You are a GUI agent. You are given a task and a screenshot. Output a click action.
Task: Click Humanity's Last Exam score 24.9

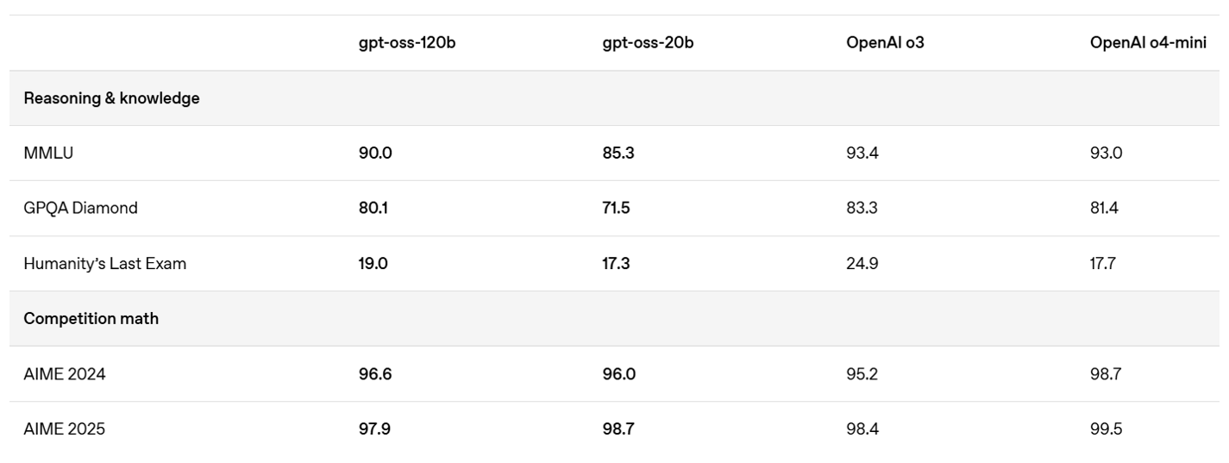tap(862, 263)
